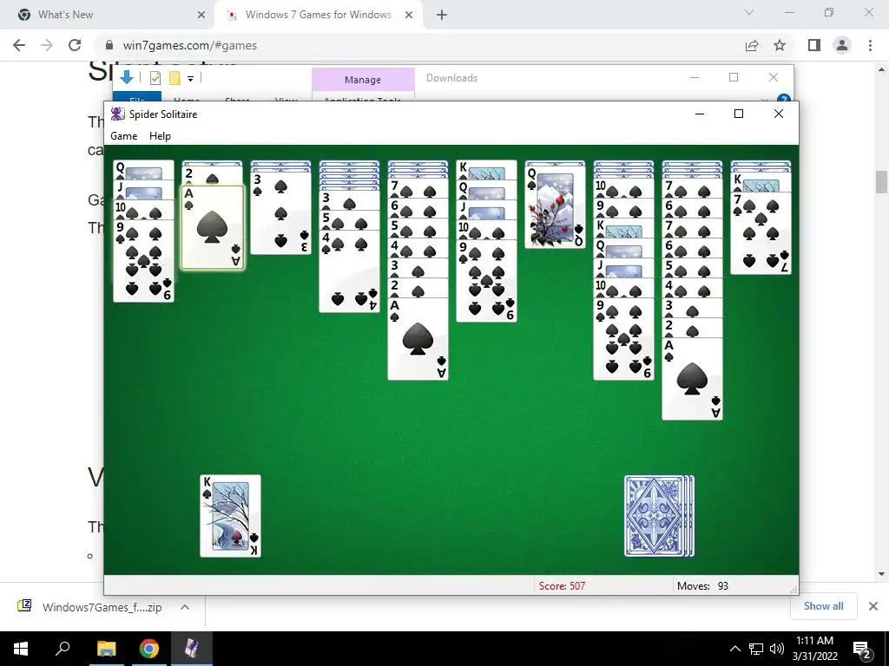Open volume control tray icon
Image resolution: width=889 pixels, height=666 pixels.
click(777, 649)
